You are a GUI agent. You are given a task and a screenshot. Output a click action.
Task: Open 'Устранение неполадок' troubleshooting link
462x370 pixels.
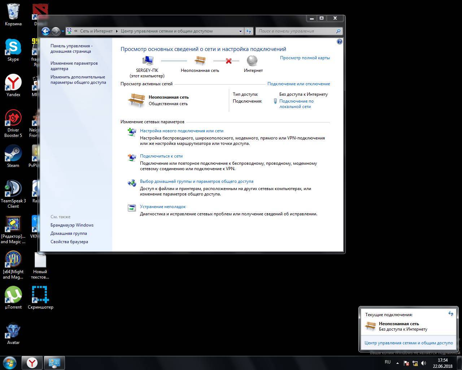tap(163, 207)
